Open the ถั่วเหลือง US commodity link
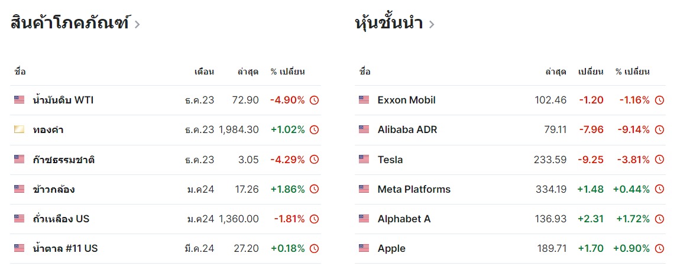Screen dimensions: 677x269 tap(61, 219)
